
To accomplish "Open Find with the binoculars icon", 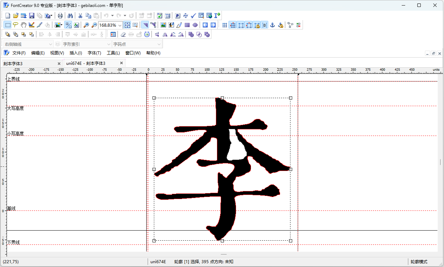I will pyautogui.click(x=70, y=16).
